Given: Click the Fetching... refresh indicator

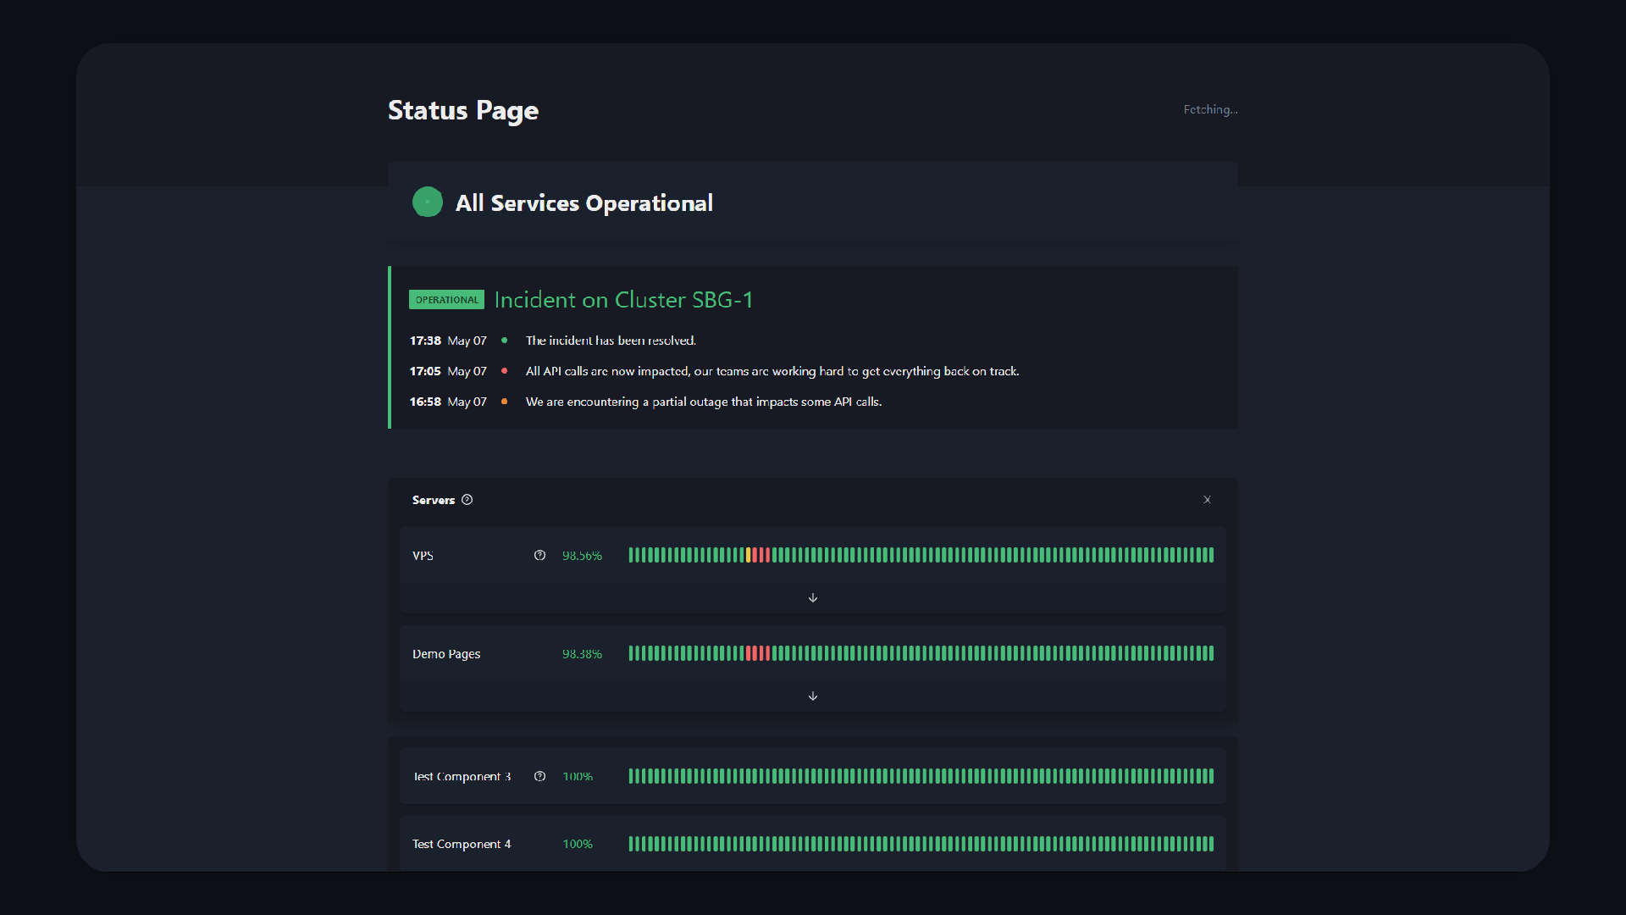Looking at the screenshot, I should [x=1210, y=109].
